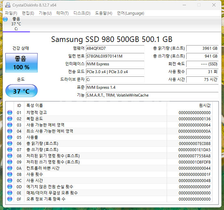This screenshot has height=210, width=224.
Task: Click raw value 000000000000A
Action: [x=194, y=131]
